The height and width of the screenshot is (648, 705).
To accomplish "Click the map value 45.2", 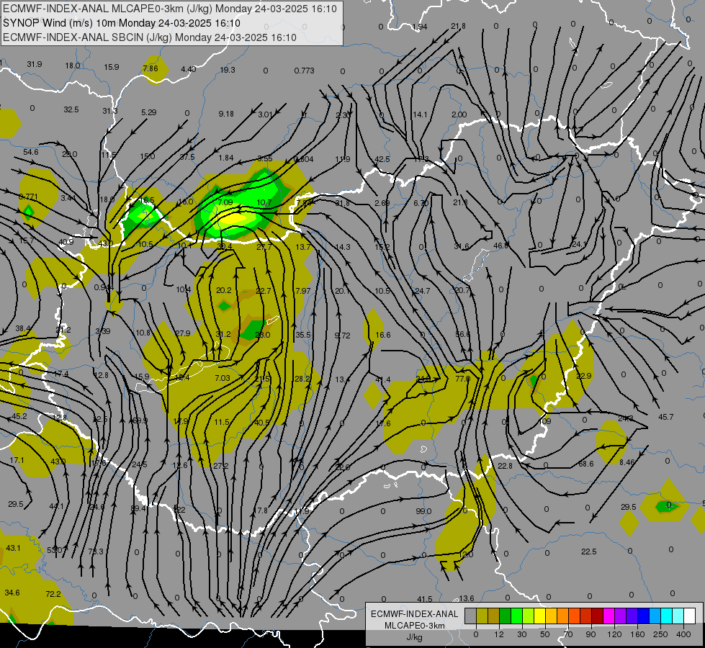I will point(19,416).
